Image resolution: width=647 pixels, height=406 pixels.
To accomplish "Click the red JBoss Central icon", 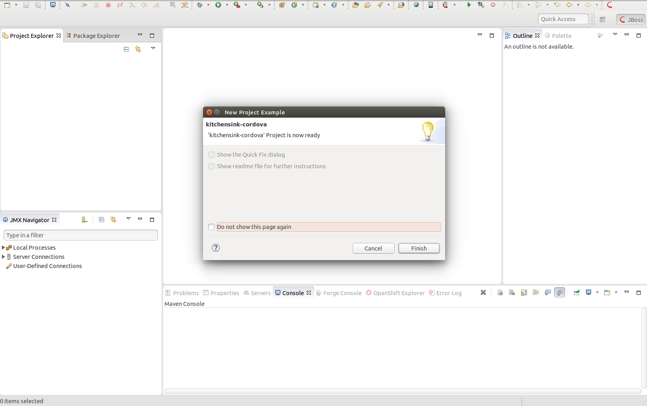I will 610,5.
